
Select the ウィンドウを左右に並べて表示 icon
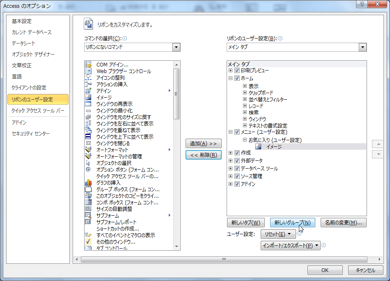click(x=88, y=123)
